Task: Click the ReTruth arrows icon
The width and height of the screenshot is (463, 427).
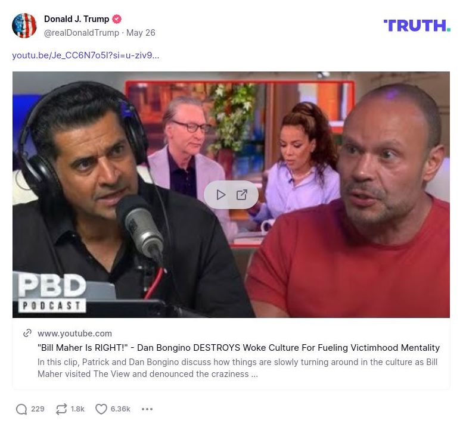Action: pyautogui.click(x=61, y=409)
